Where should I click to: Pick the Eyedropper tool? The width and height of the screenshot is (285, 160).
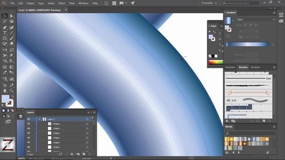[5, 72]
